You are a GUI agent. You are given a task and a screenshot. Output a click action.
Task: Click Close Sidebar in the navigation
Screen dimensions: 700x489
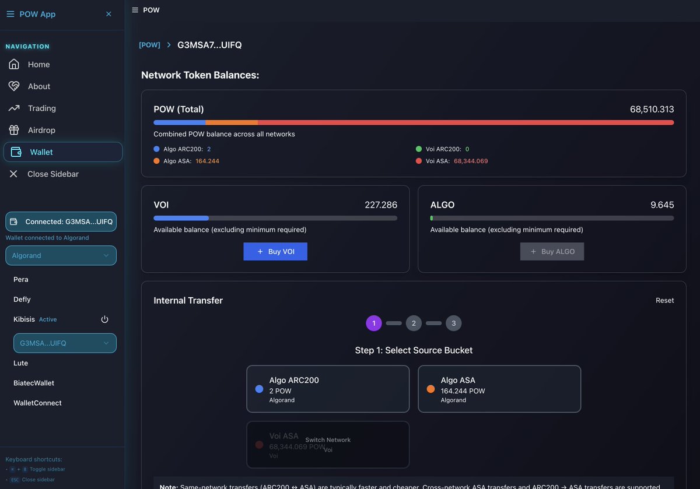click(x=63, y=174)
